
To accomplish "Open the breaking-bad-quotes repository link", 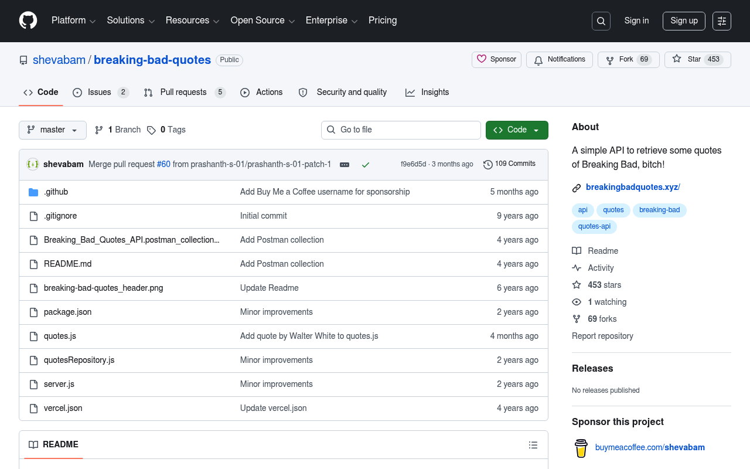I will (152, 60).
